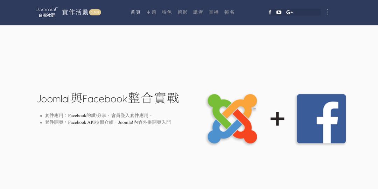Click the large colorful Joomla logo image

click(x=232, y=119)
